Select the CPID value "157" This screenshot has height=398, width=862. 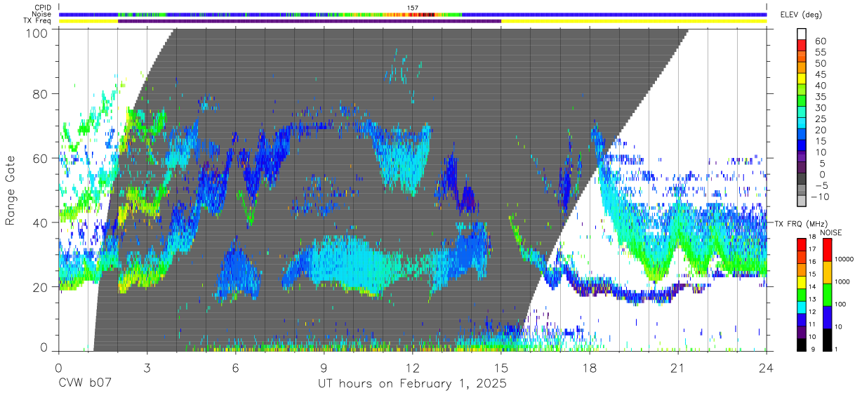pyautogui.click(x=413, y=8)
